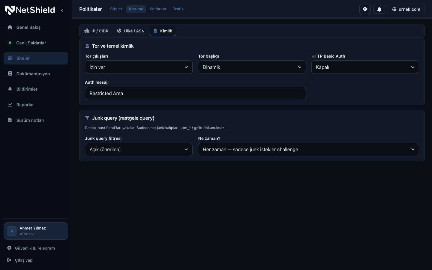Click the green dot for Canlı Saldırılar
The image size is (432, 270).
pos(10,43)
